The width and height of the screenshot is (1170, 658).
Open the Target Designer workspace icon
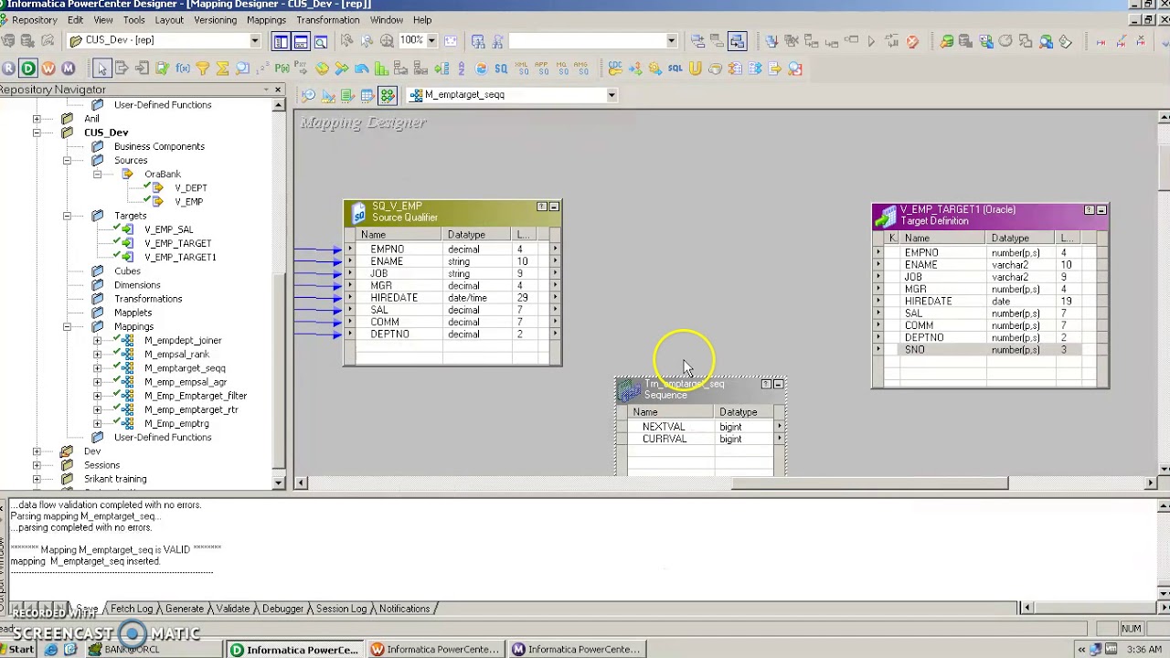327,95
